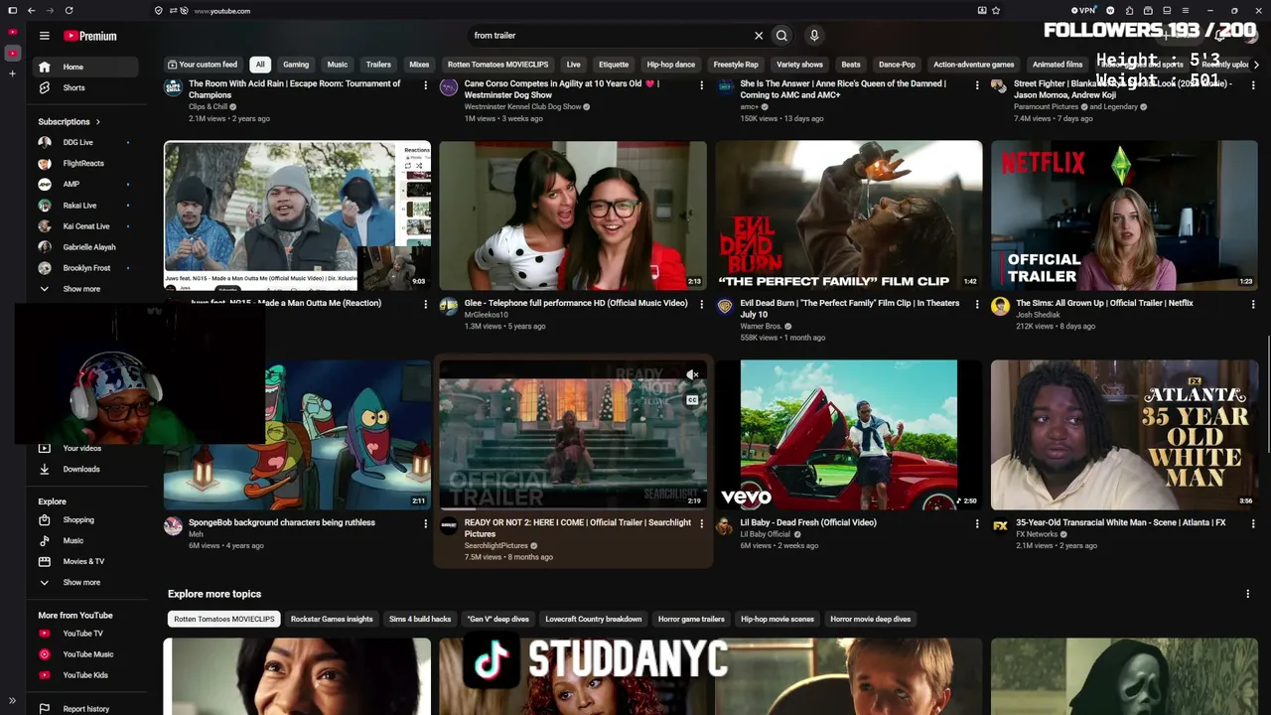Open the browser main menu
This screenshot has height=715, width=1271.
(x=1185, y=11)
